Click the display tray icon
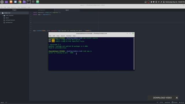Image resolution: width=185 pixels, height=104 pixels. click(146, 2)
